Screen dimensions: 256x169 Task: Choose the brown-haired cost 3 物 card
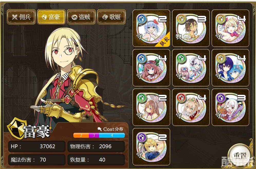(191, 28)
